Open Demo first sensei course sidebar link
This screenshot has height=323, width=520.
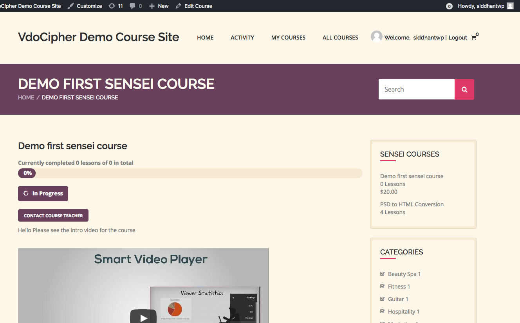click(412, 176)
